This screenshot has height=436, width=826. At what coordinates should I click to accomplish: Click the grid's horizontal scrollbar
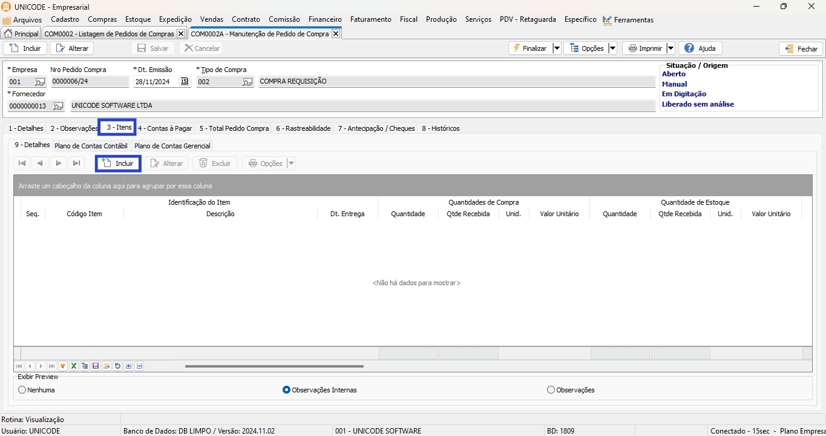274,366
